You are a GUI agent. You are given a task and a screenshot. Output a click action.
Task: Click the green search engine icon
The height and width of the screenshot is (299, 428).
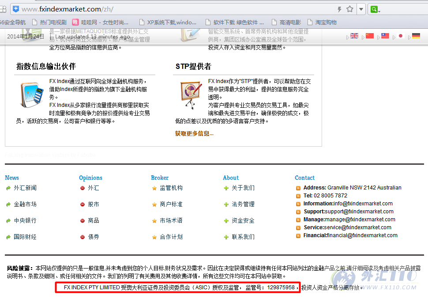[x=374, y=9]
